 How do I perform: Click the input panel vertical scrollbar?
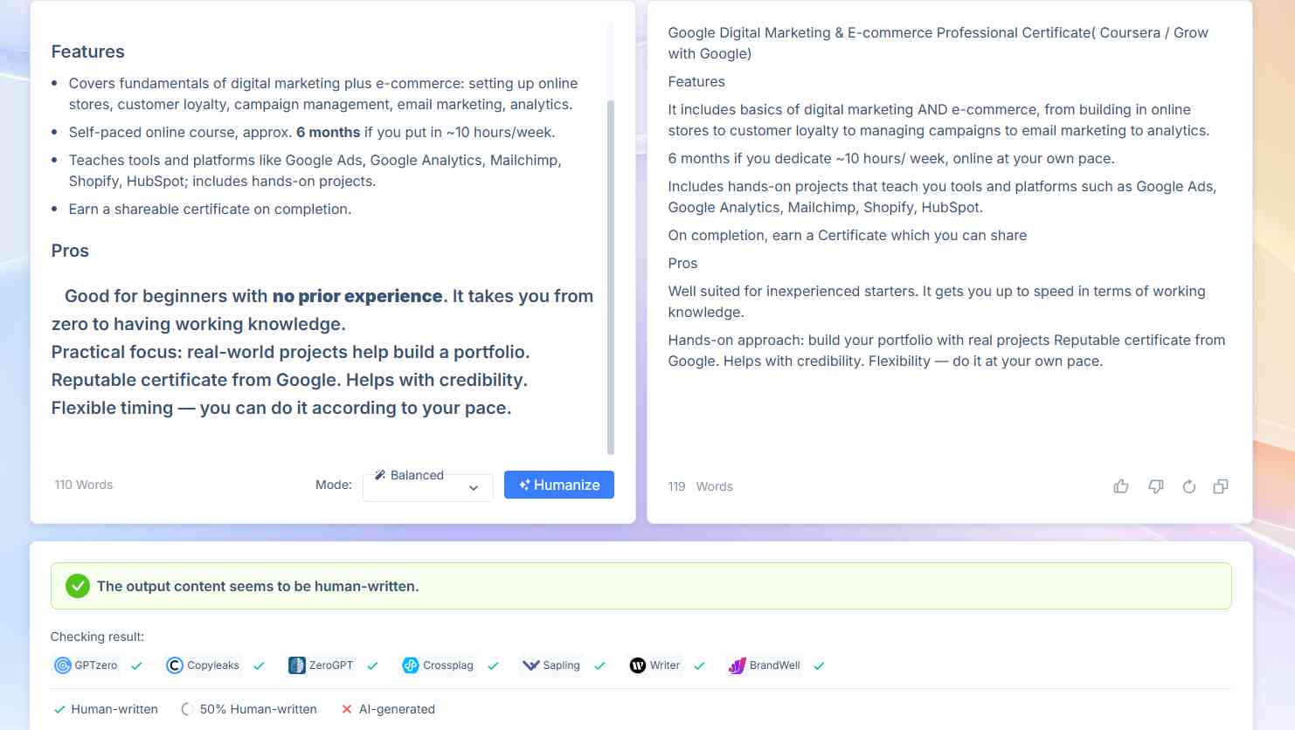(x=611, y=277)
